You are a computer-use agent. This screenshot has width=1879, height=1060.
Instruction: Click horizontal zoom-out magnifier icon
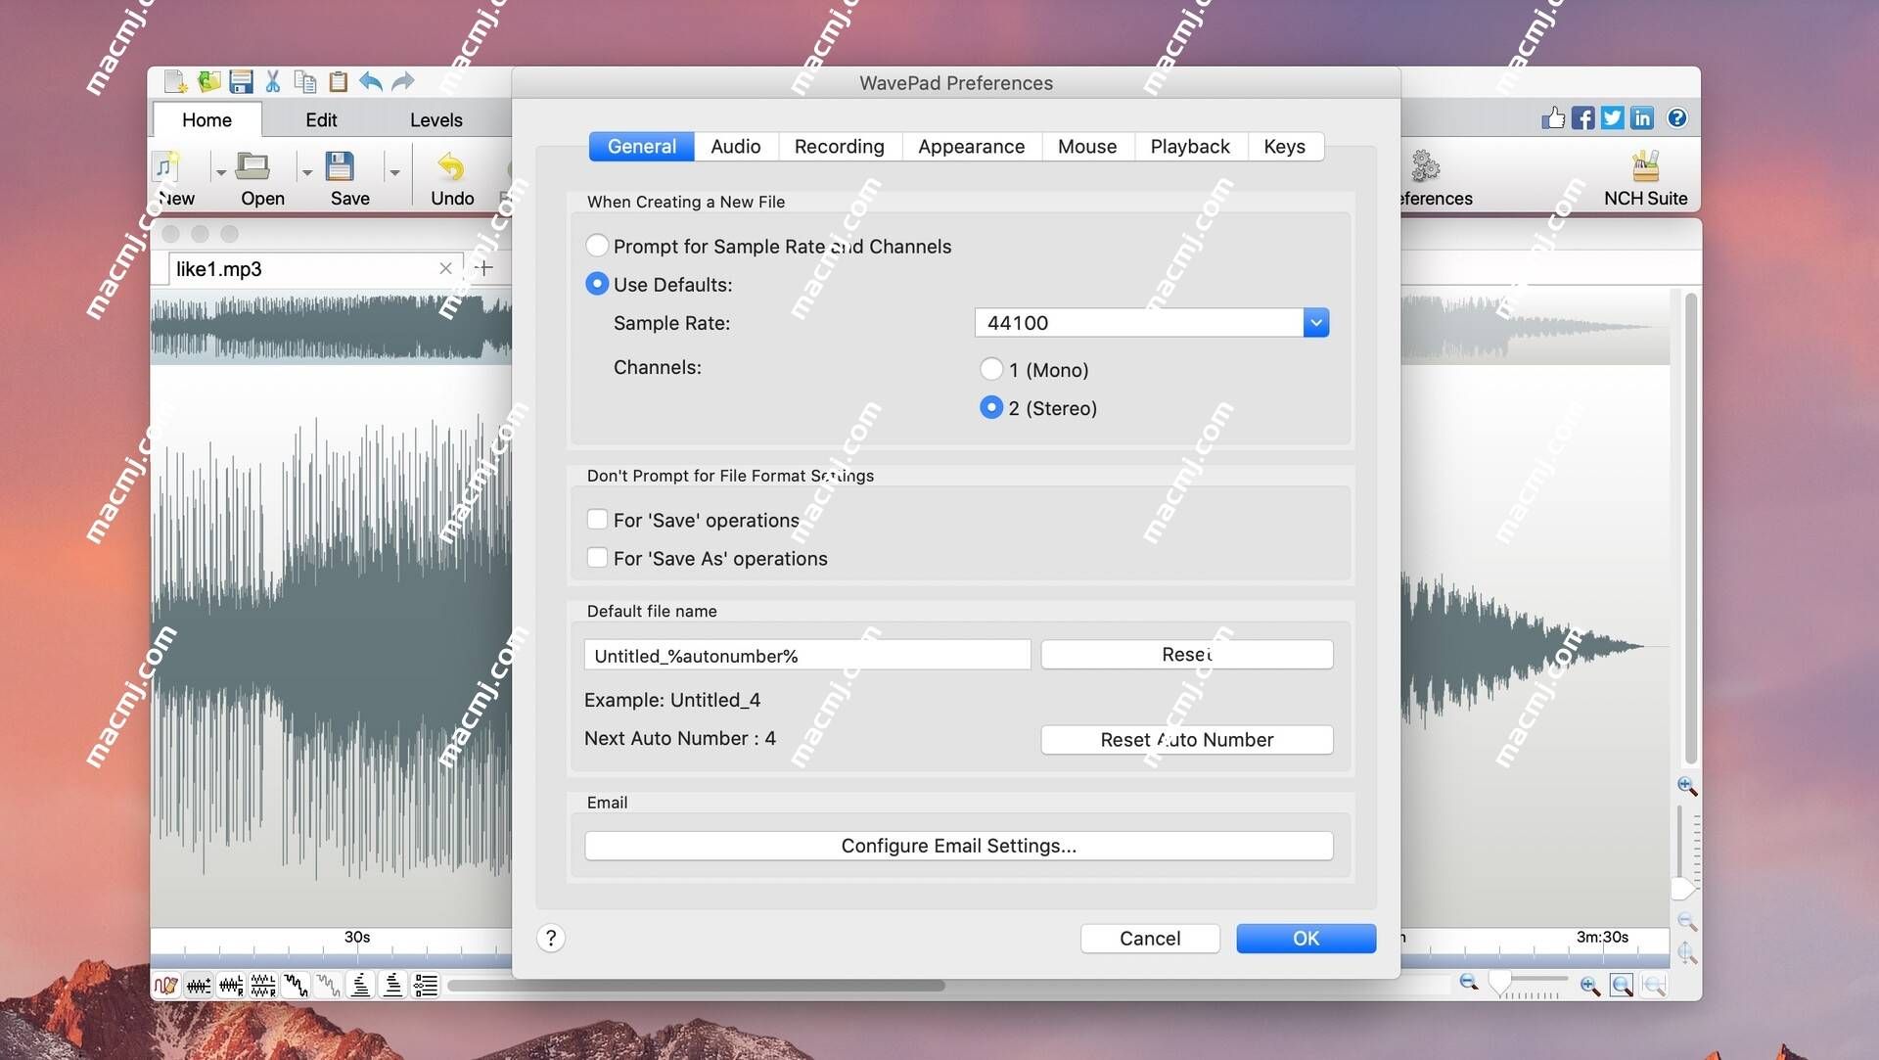(1469, 983)
